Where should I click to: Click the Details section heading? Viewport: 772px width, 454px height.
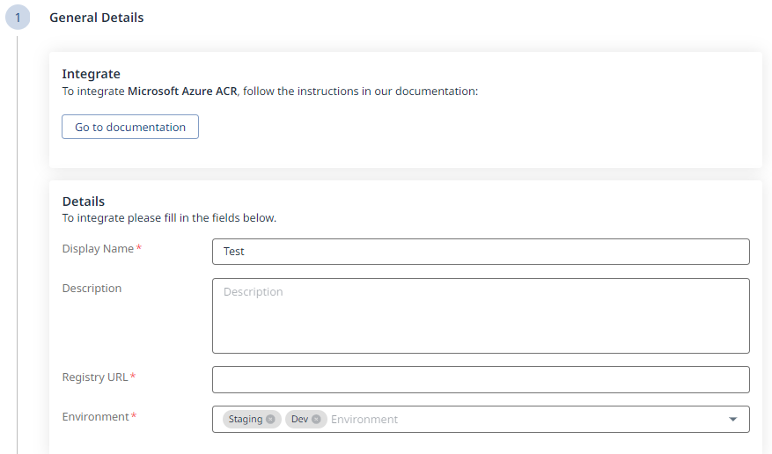[84, 201]
